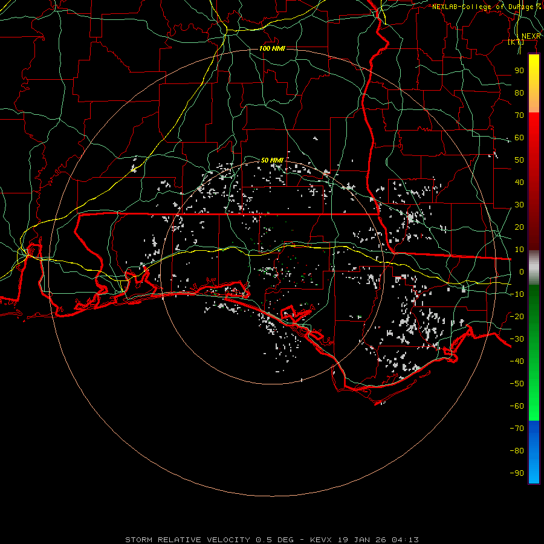544x544 pixels.
Task: Click the 30 value on velocity scale
Action: [519, 205]
